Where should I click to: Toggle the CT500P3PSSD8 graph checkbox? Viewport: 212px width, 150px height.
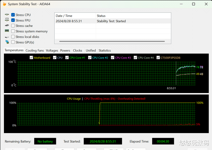coord(158,58)
